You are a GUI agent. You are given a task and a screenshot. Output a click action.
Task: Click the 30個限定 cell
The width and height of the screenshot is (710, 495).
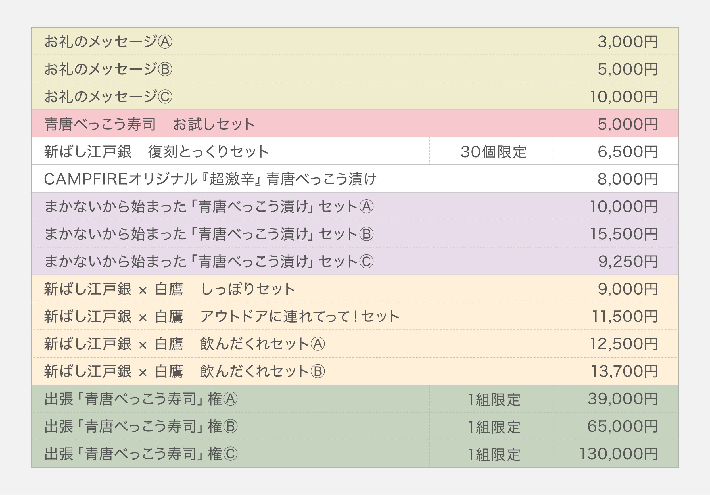pyautogui.click(x=493, y=152)
